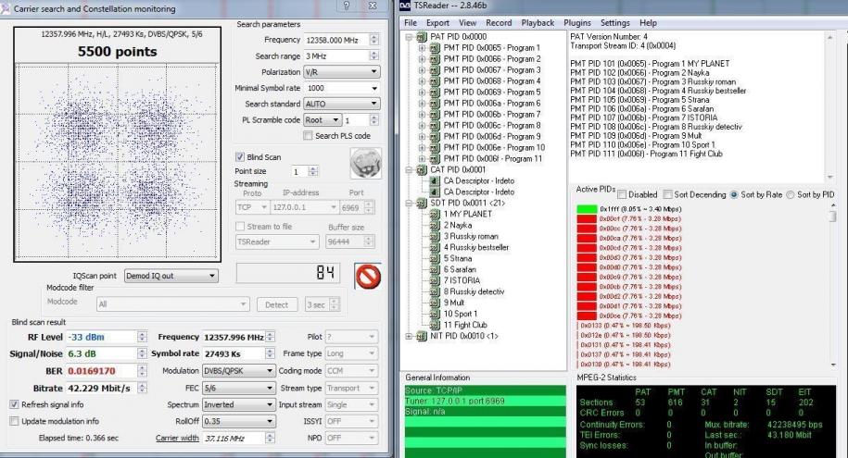The height and width of the screenshot is (458, 848).
Task: Click icon of PMT PID 0x0066 Program 2
Action: (x=435, y=59)
